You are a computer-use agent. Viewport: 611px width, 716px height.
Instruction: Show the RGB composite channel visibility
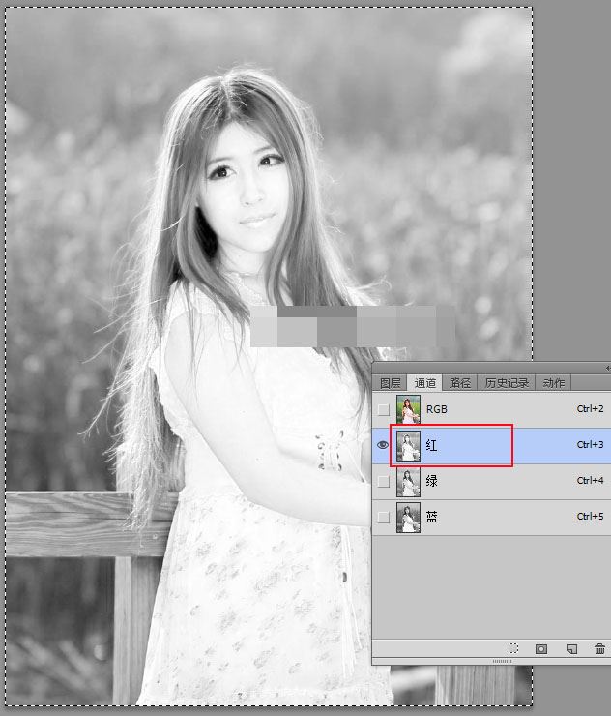point(384,409)
